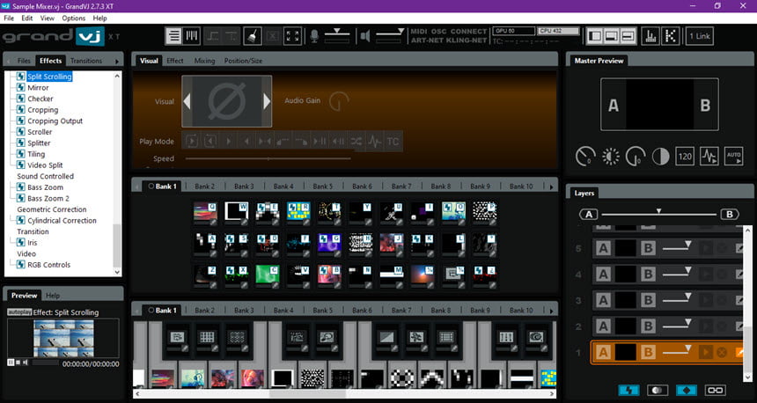Click layer 4 opacity slider
The height and width of the screenshot is (403, 757).
[x=677, y=273]
